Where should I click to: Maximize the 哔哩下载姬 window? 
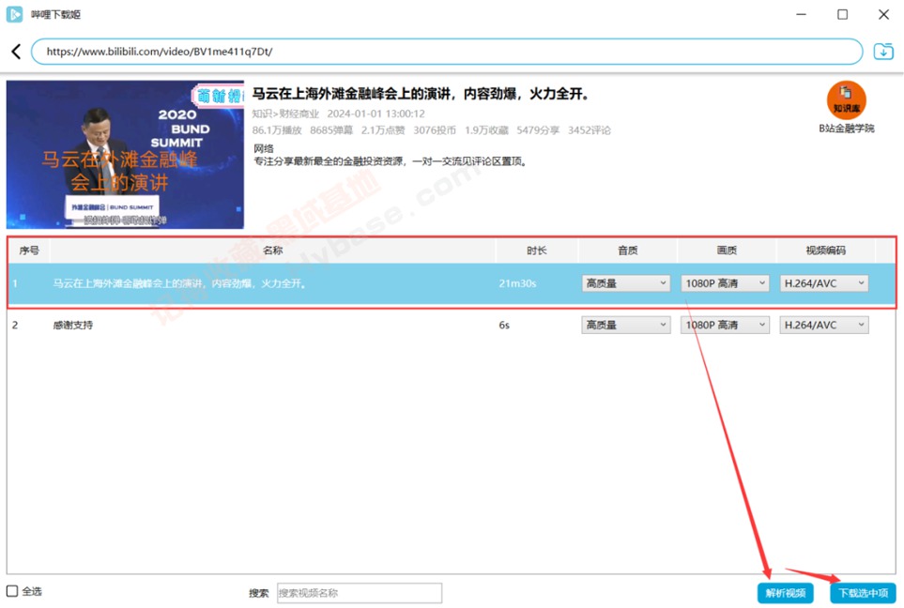point(842,14)
